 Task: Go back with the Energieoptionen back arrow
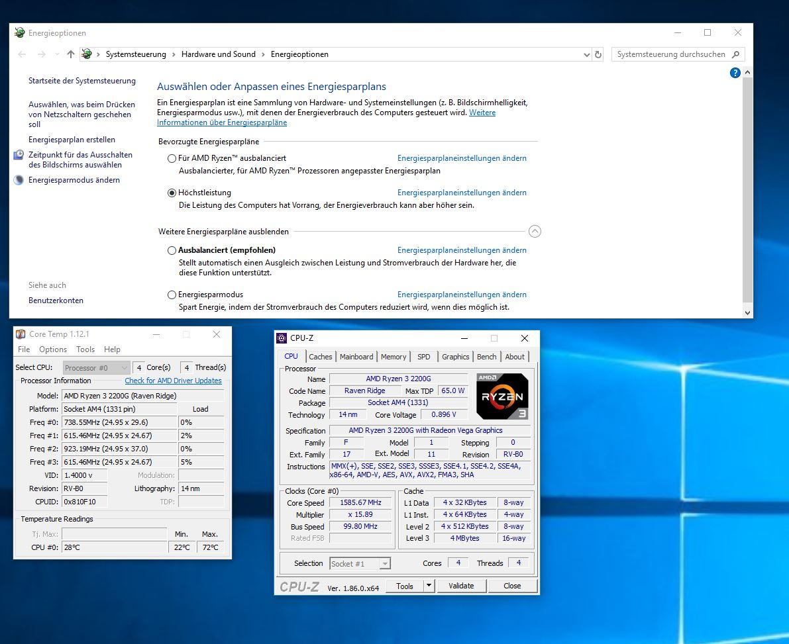point(22,54)
